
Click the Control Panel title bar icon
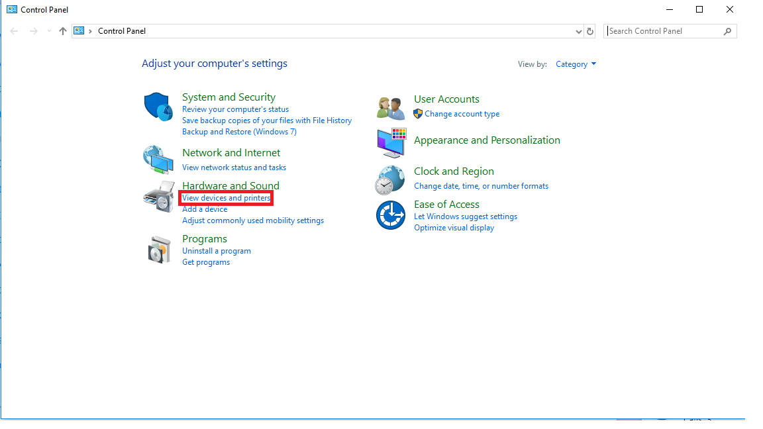point(12,9)
